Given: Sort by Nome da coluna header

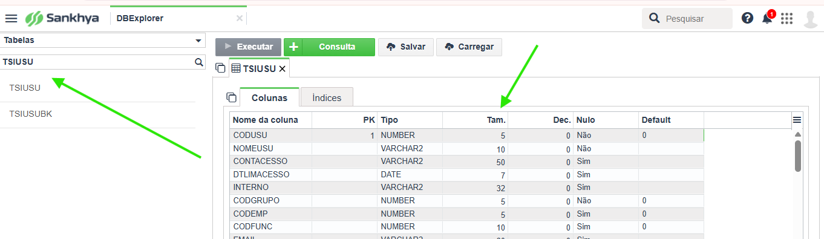Looking at the screenshot, I should (271, 120).
